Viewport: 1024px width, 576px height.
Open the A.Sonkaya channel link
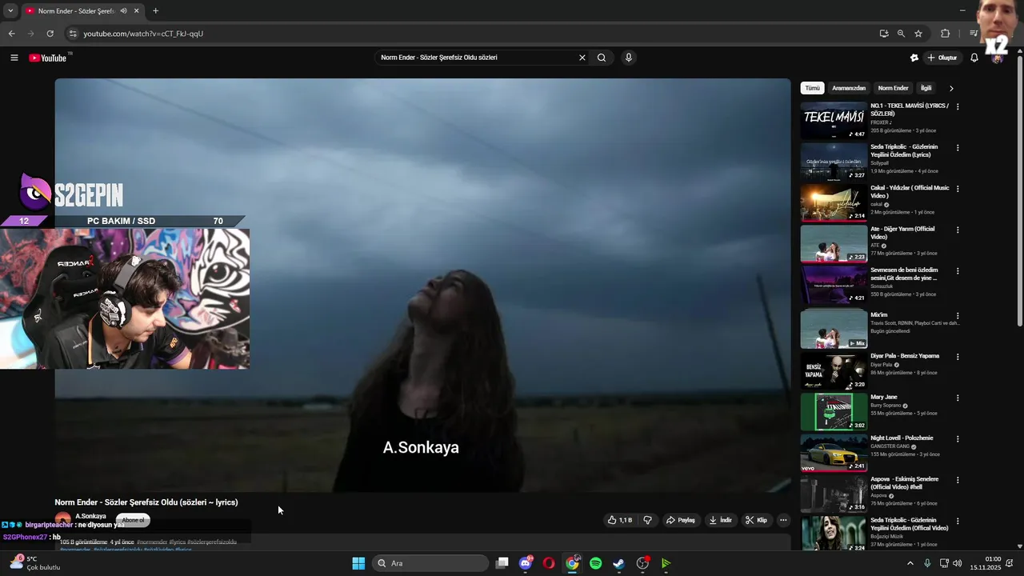[90, 516]
